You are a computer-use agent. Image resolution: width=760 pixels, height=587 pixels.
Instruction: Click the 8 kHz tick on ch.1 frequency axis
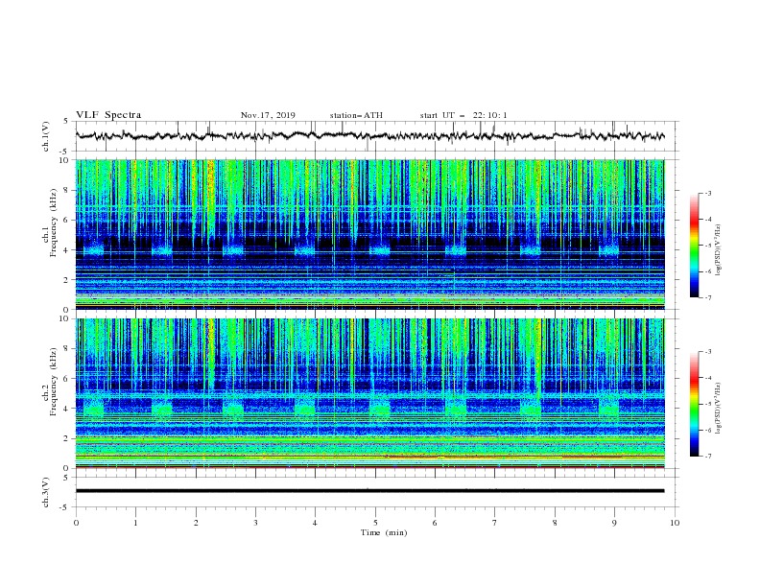pos(68,190)
